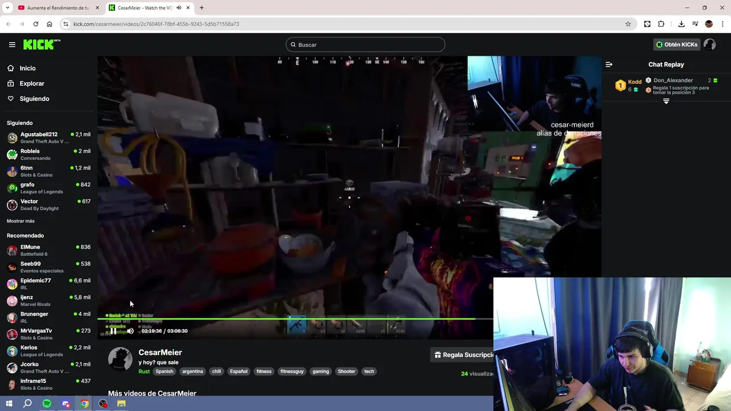Open the Agustabell212 channel
Viewport: 731px width, 411px height.
coord(49,138)
